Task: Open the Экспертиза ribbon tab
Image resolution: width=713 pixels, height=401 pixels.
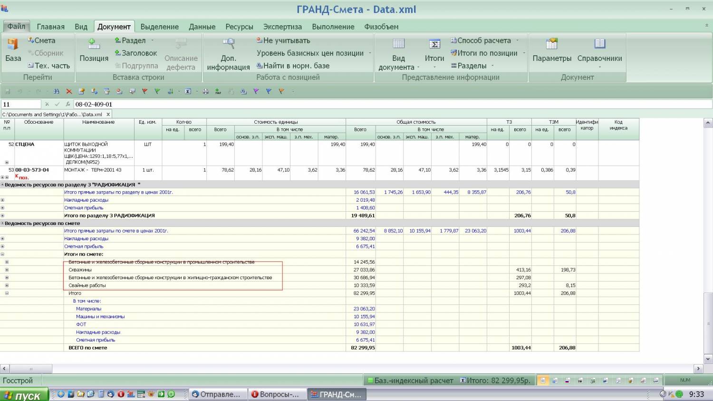Action: pyautogui.click(x=282, y=27)
